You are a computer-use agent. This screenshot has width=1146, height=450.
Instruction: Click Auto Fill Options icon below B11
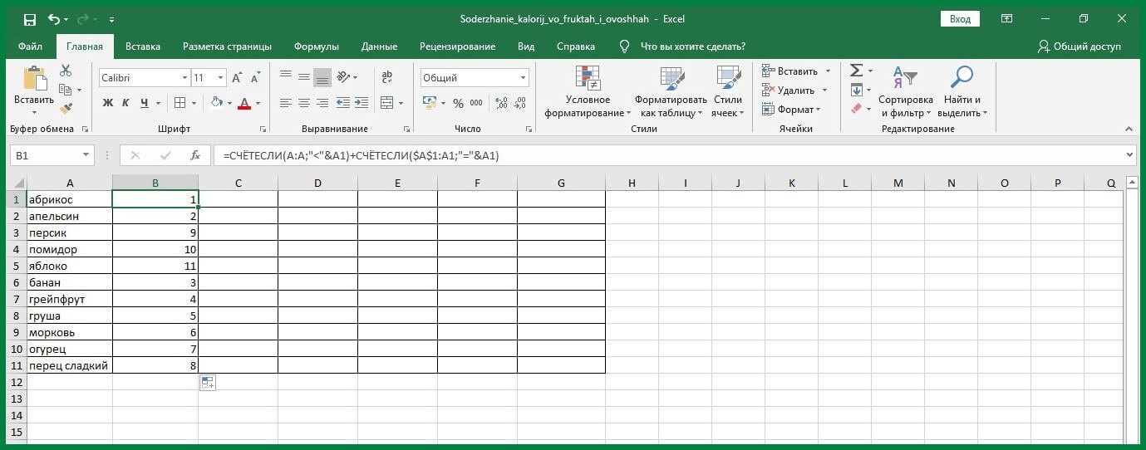[207, 383]
